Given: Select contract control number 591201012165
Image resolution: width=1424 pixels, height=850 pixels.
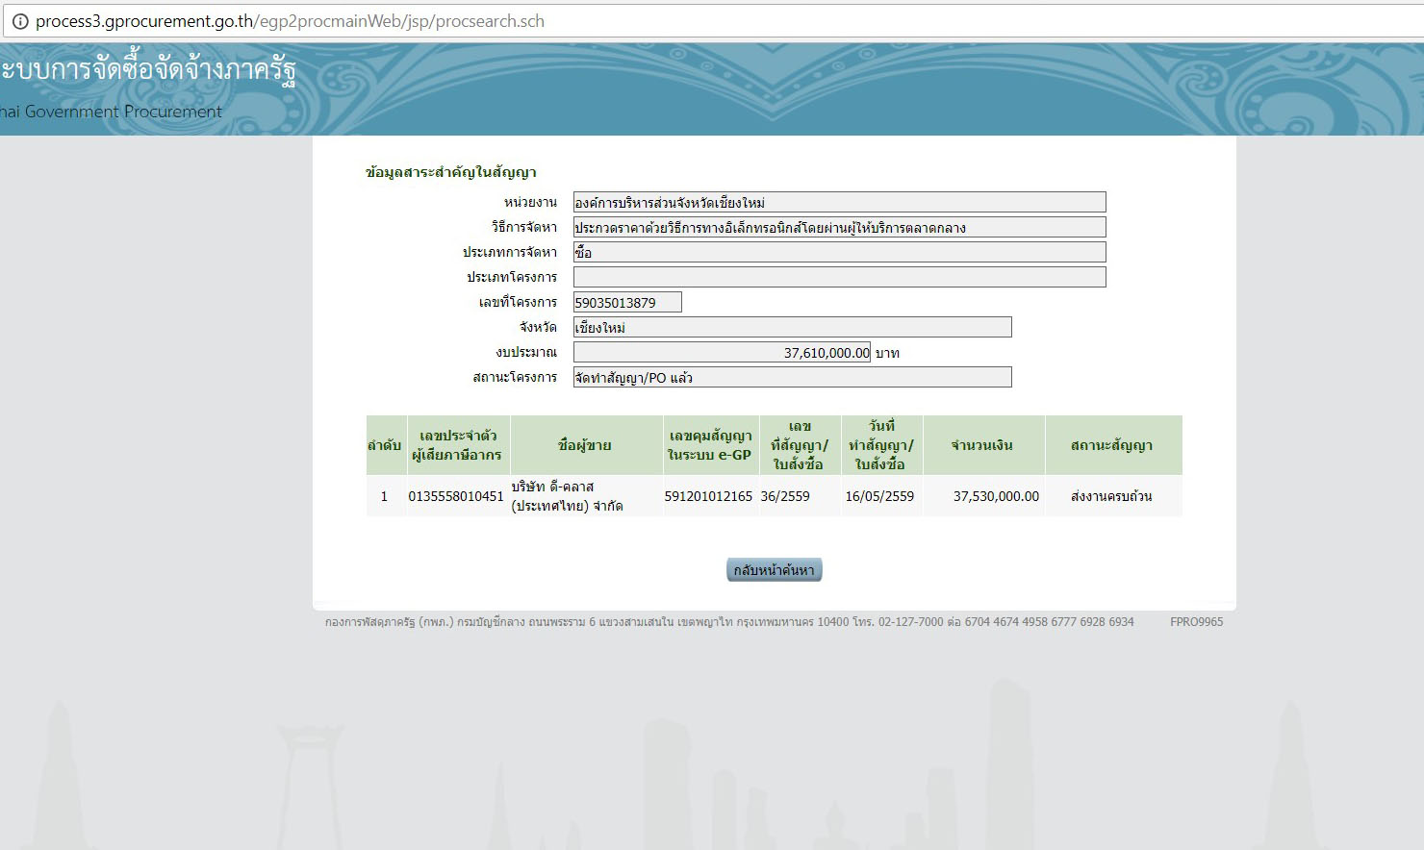Looking at the screenshot, I should (708, 496).
